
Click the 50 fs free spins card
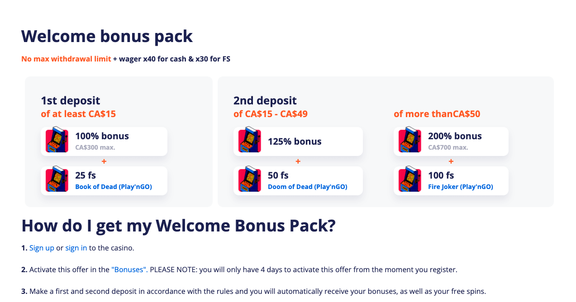click(298, 181)
